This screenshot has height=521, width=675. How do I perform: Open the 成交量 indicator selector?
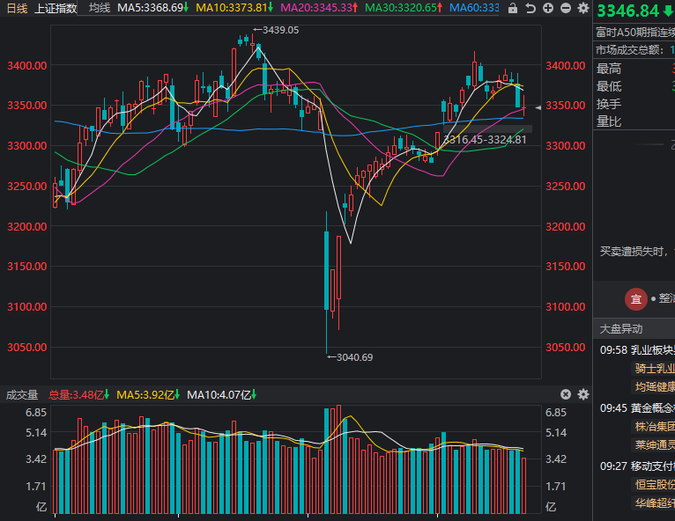click(22, 394)
